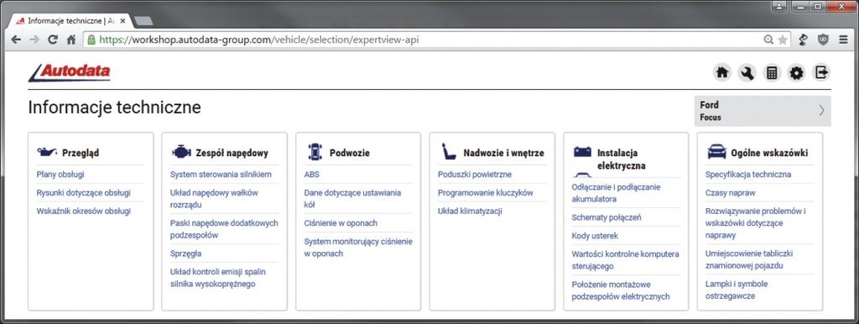Click the uBlock shield extension icon

823,39
